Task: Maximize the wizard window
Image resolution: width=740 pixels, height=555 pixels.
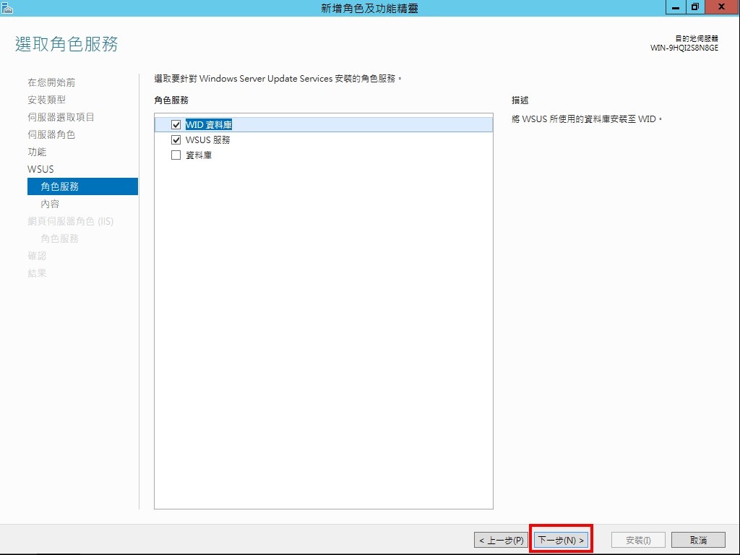Action: [695, 7]
